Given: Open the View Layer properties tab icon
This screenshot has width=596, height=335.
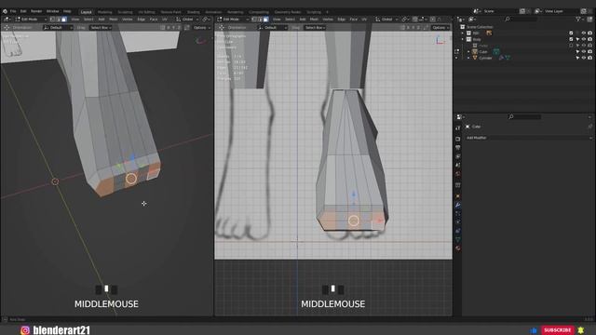Looking at the screenshot, I should 458,156.
